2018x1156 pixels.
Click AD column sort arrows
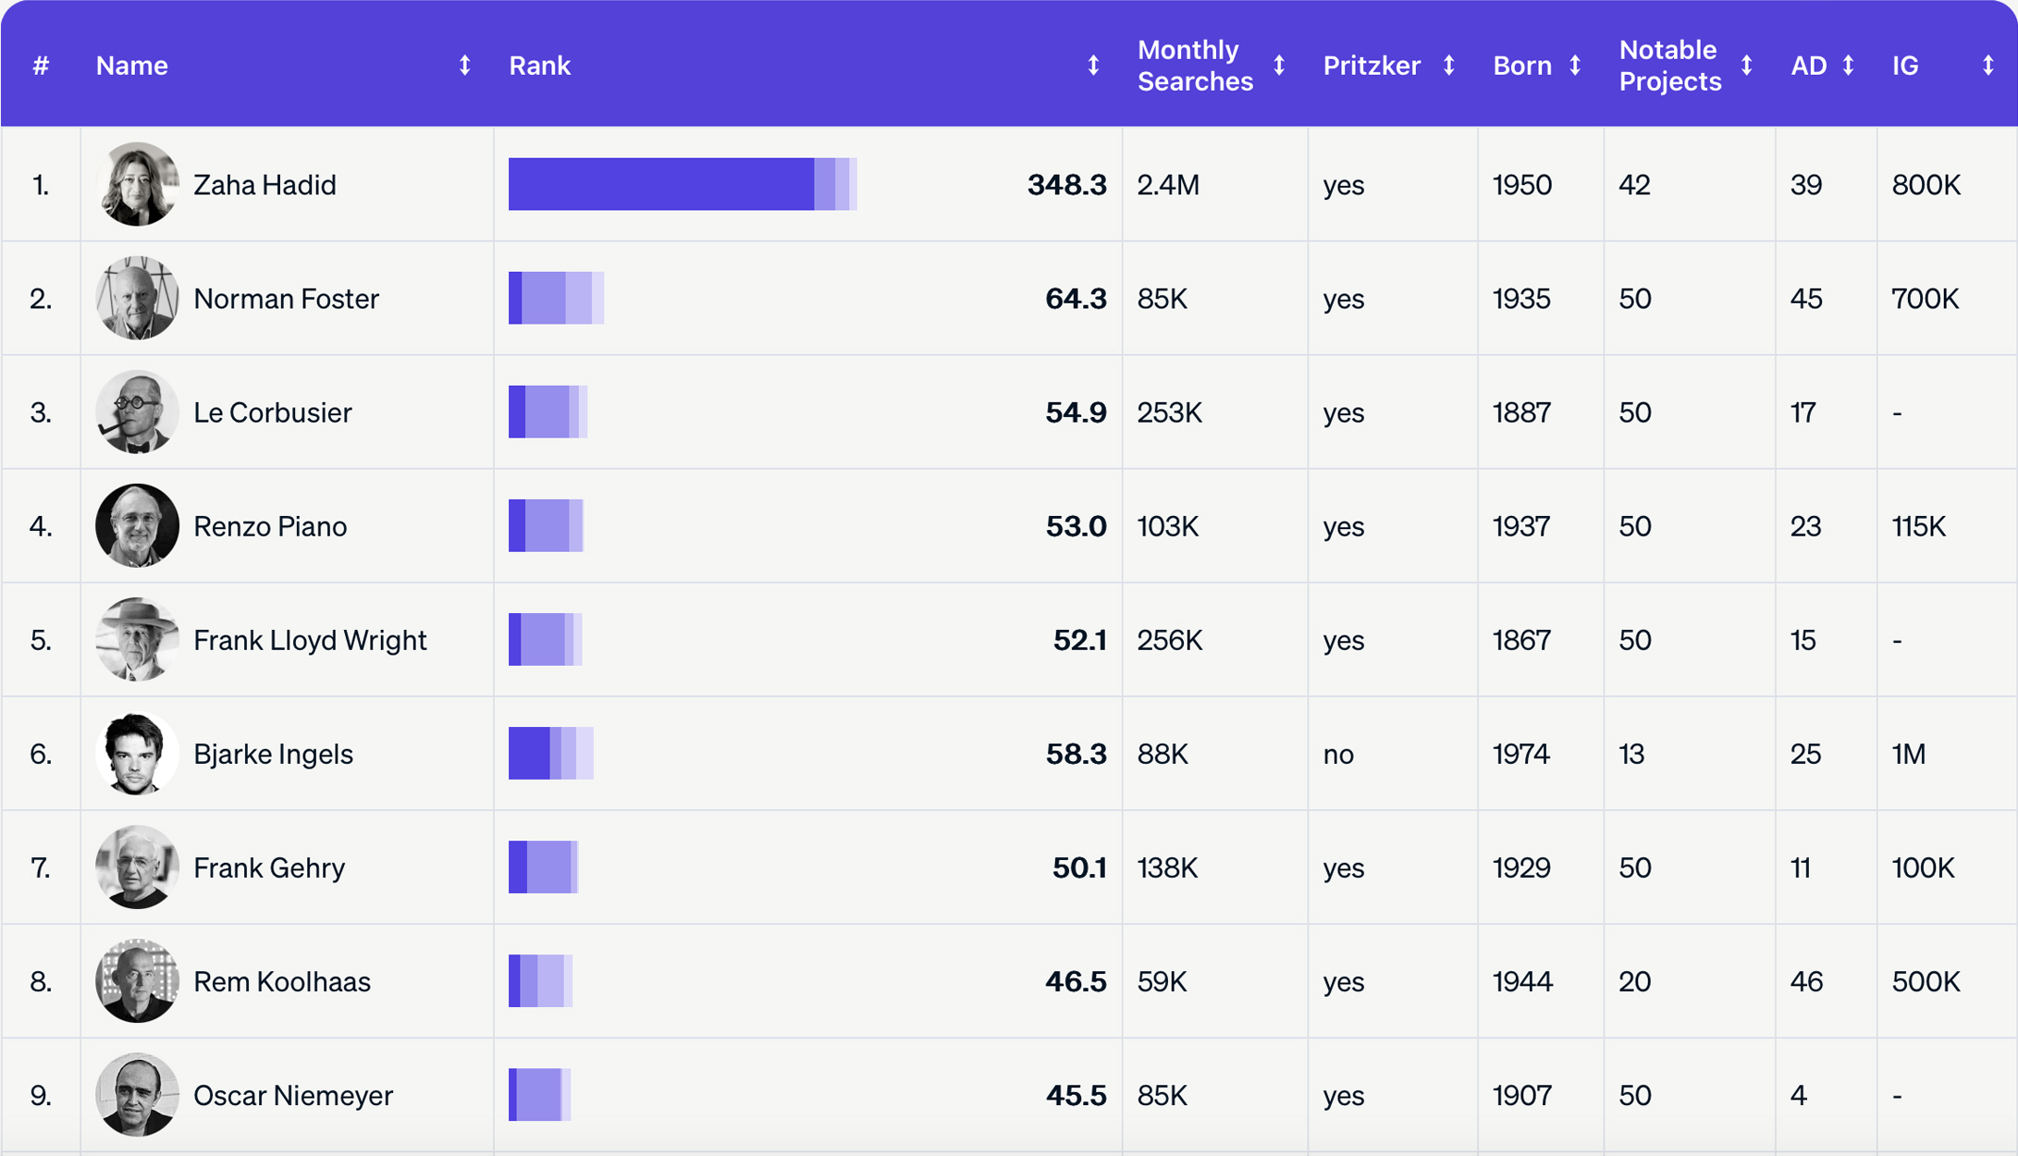pos(1848,66)
